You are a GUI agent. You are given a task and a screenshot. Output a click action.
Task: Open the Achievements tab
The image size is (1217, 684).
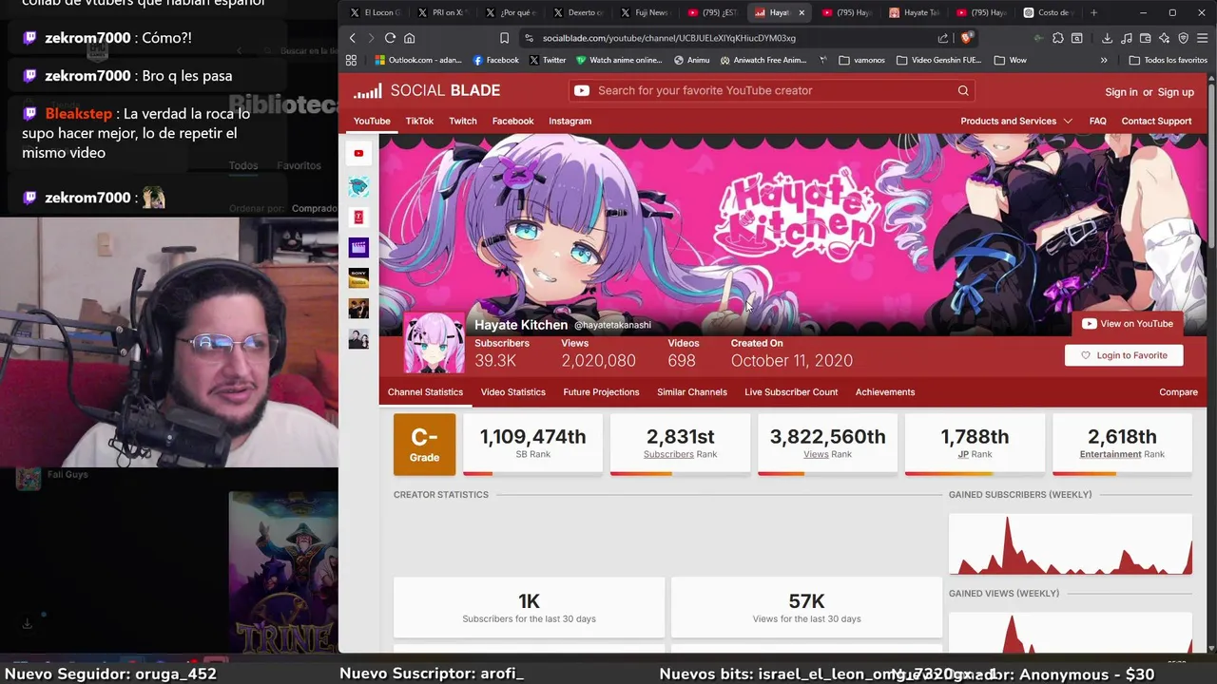pos(885,391)
